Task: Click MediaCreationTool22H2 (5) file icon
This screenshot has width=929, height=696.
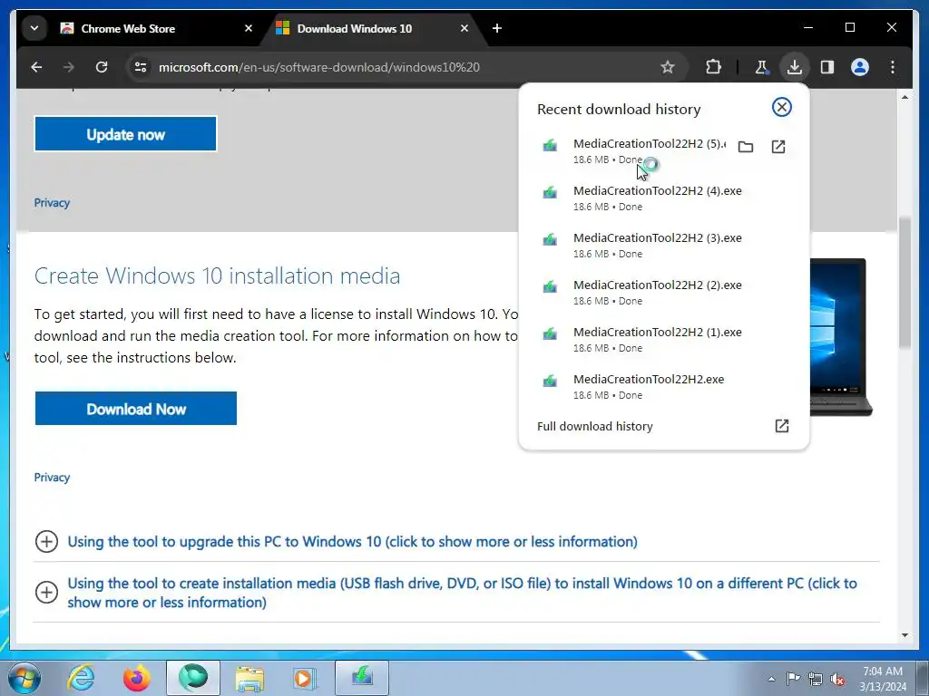Action: click(550, 146)
